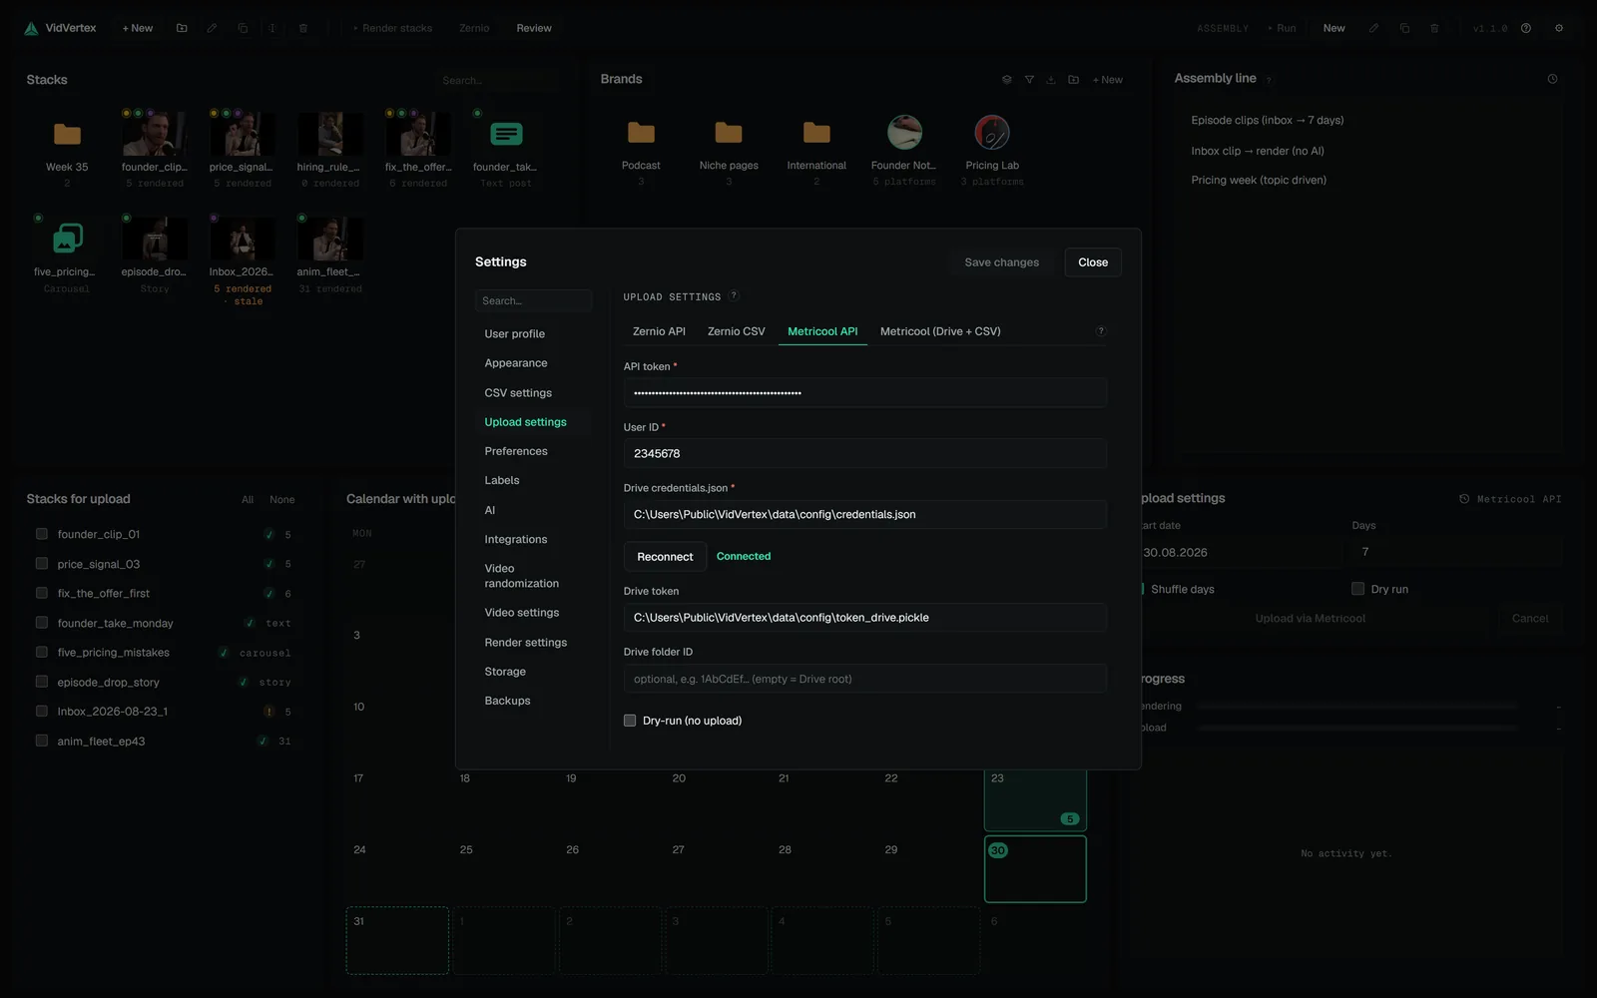Open the Niche pages brand folder
Viewport: 1597px width, 998px height.
[729, 133]
